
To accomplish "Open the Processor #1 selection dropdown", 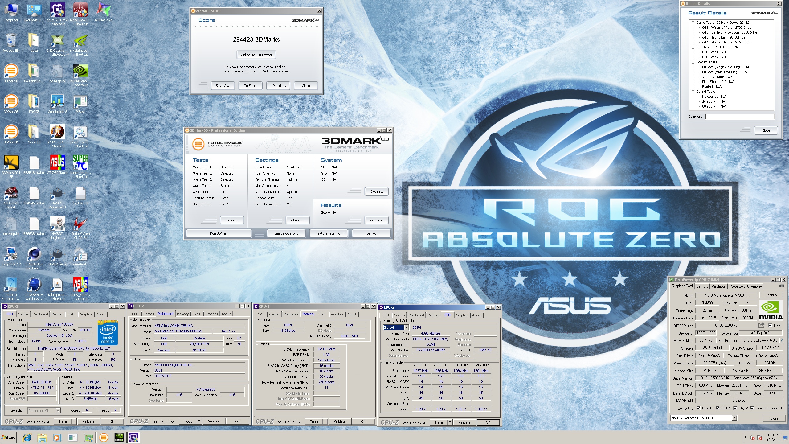I will coord(58,411).
